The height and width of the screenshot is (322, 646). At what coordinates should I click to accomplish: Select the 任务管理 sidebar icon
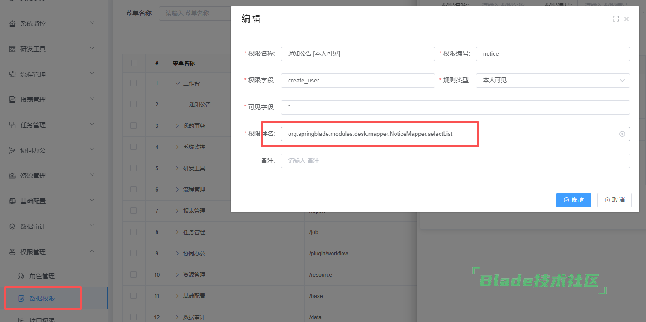12,124
